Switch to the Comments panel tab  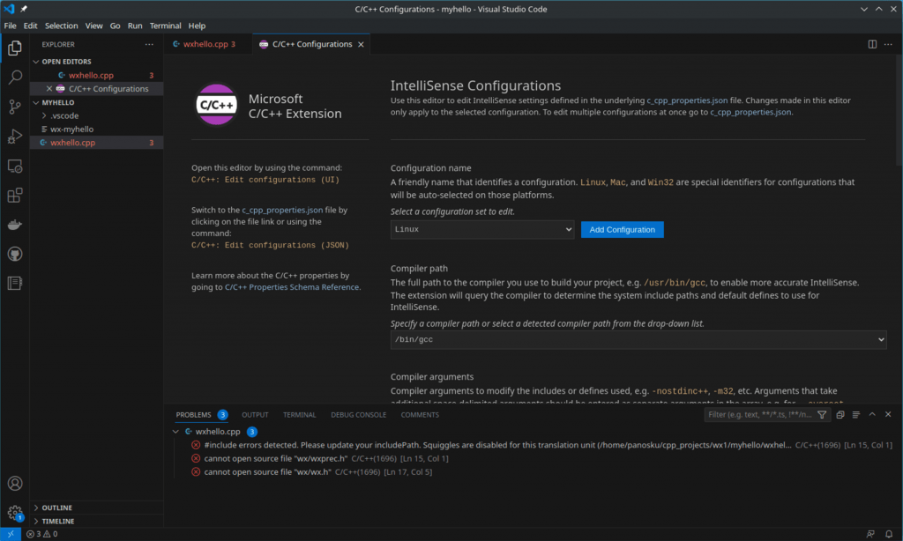[420, 415]
